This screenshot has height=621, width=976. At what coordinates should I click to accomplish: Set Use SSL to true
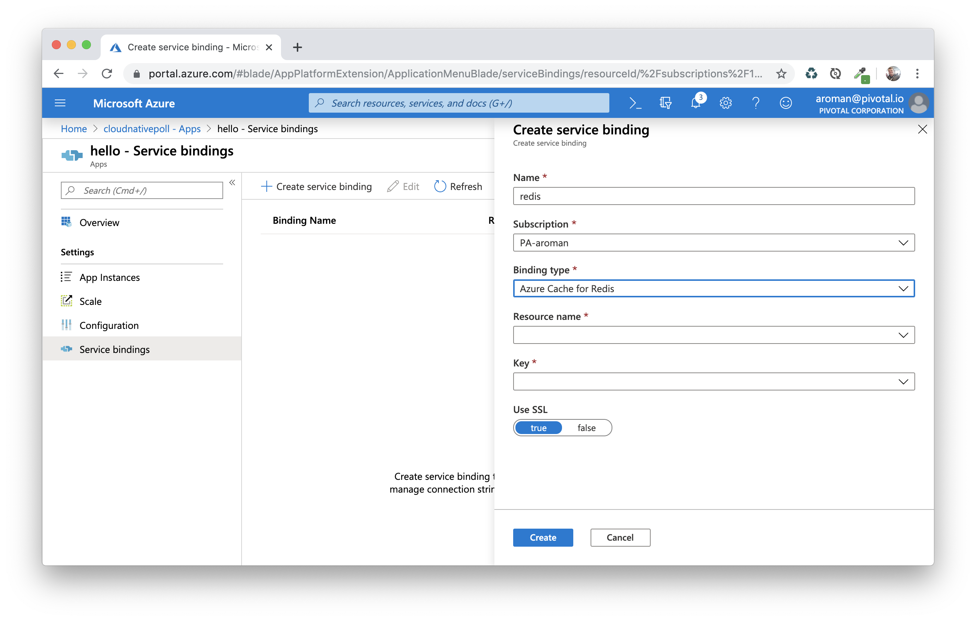538,428
